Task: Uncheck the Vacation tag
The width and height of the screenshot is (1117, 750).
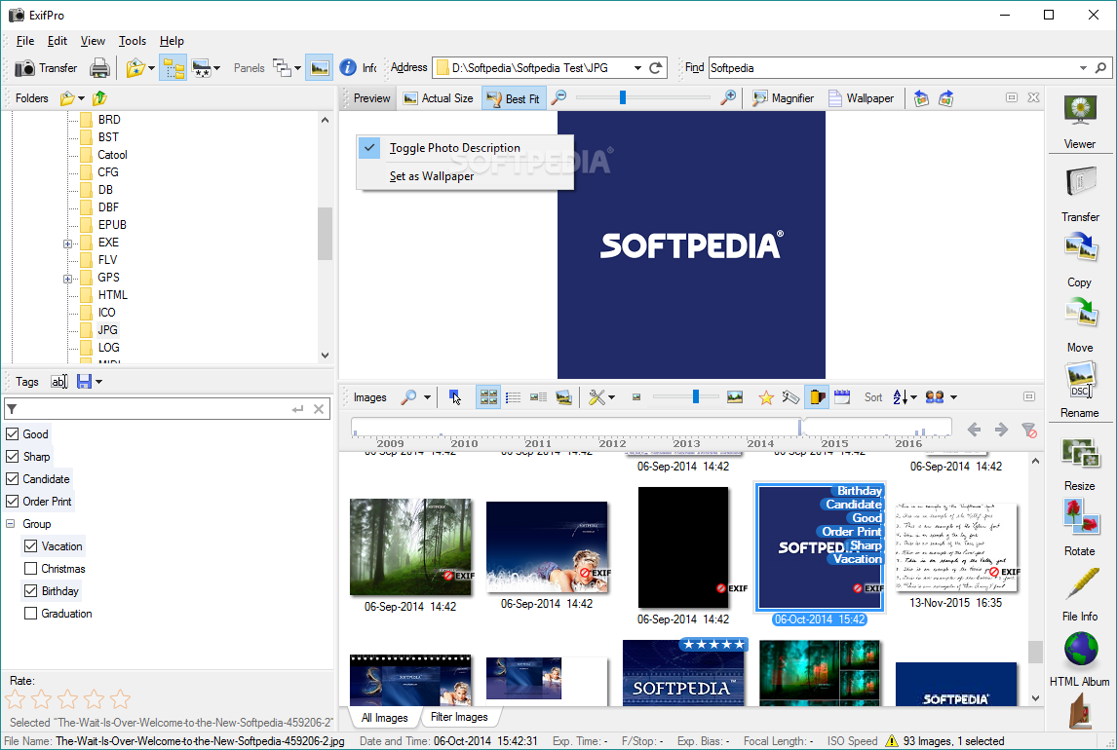Action: (x=30, y=545)
